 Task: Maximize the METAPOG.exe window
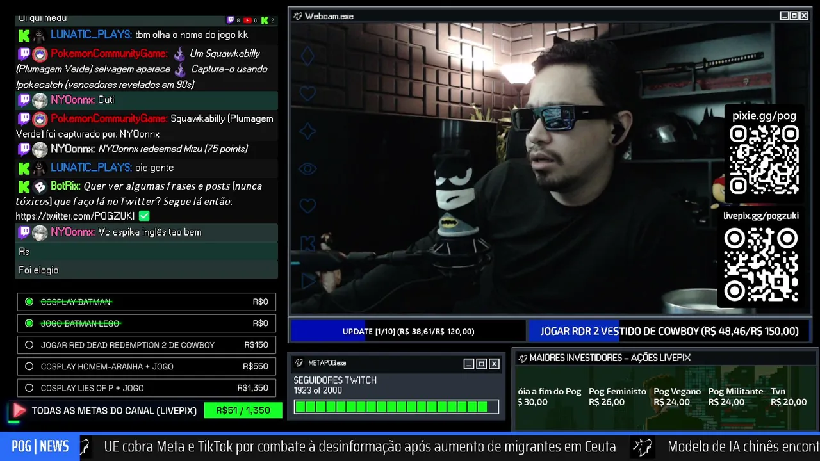pos(482,364)
